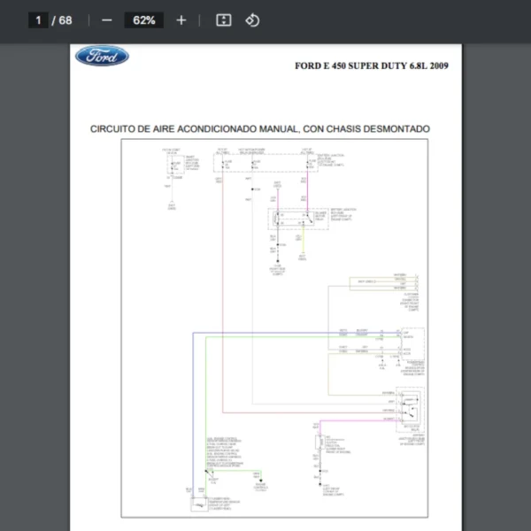Image resolution: width=531 pixels, height=531 pixels.
Task: Click the Ford oval logo
Action: click(x=102, y=57)
